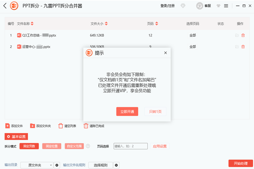Open folder icon for Q3工作总结 row
254x169 pixels.
(237, 35)
